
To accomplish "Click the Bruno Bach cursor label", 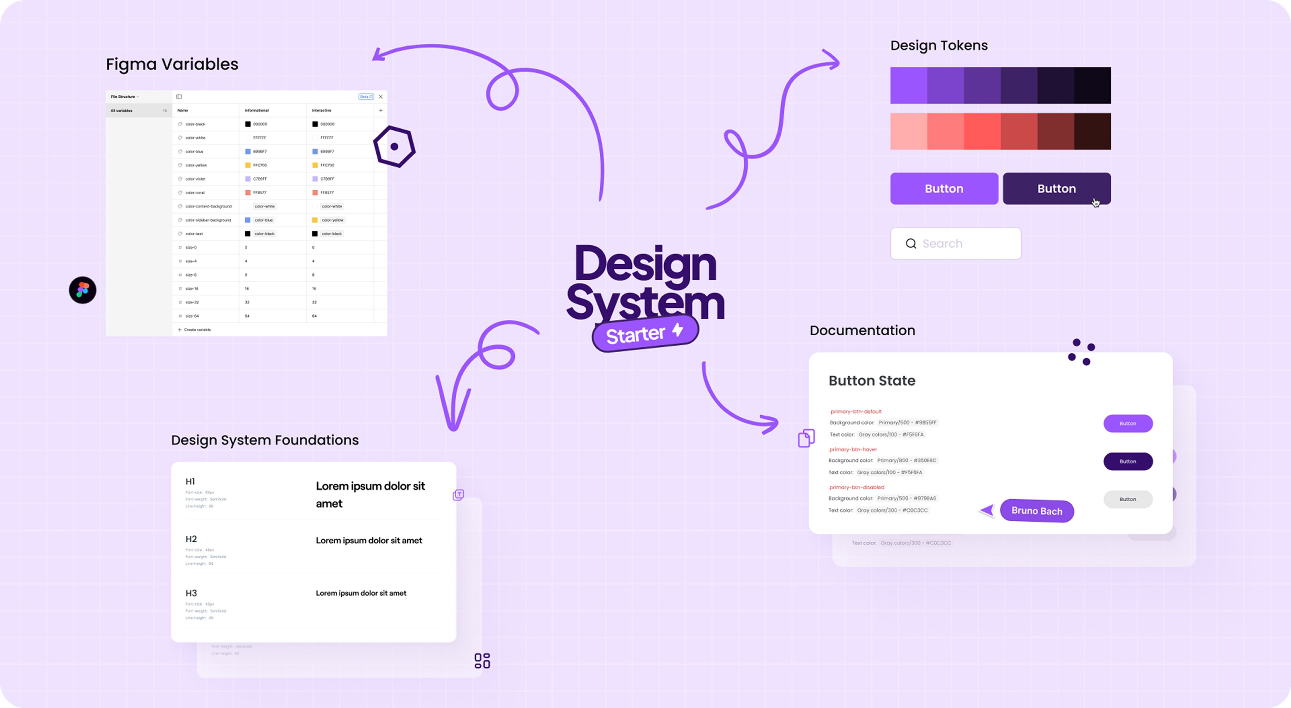I will point(1036,511).
